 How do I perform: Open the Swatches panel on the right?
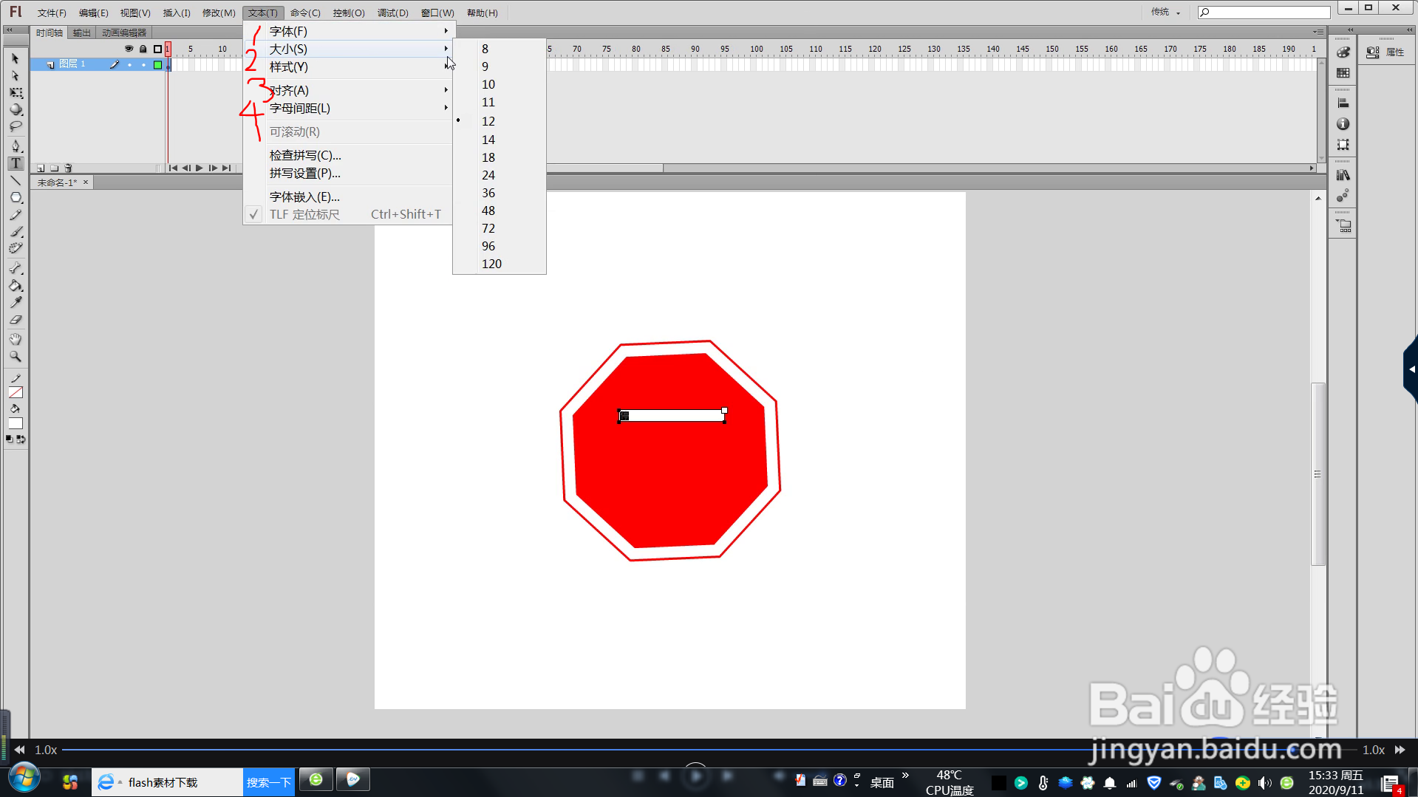[1343, 73]
